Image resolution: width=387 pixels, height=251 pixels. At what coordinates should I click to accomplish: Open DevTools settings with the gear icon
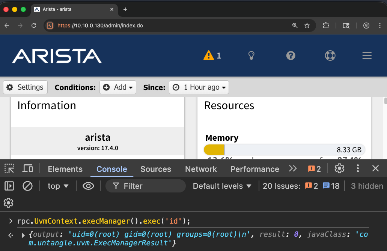point(339,169)
